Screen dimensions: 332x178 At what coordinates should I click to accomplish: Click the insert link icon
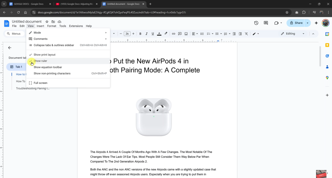tap(173, 34)
